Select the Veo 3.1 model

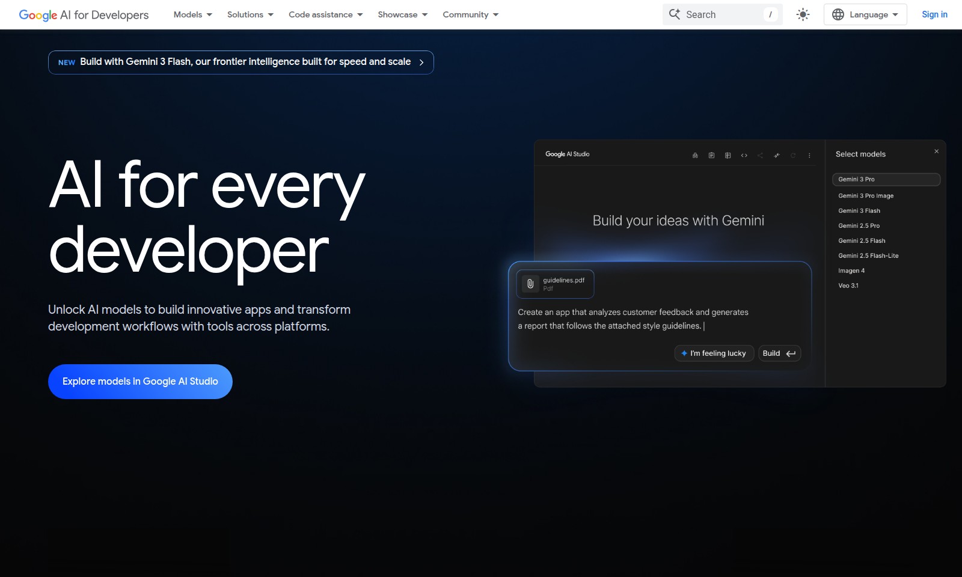848,286
